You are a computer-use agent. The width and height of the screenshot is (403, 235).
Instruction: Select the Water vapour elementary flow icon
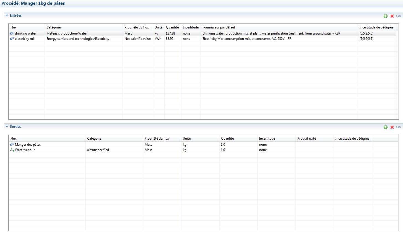(12, 150)
